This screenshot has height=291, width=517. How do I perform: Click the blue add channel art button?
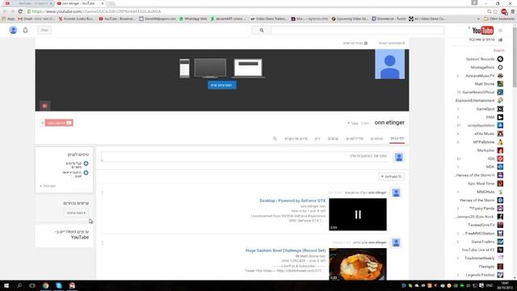[222, 85]
